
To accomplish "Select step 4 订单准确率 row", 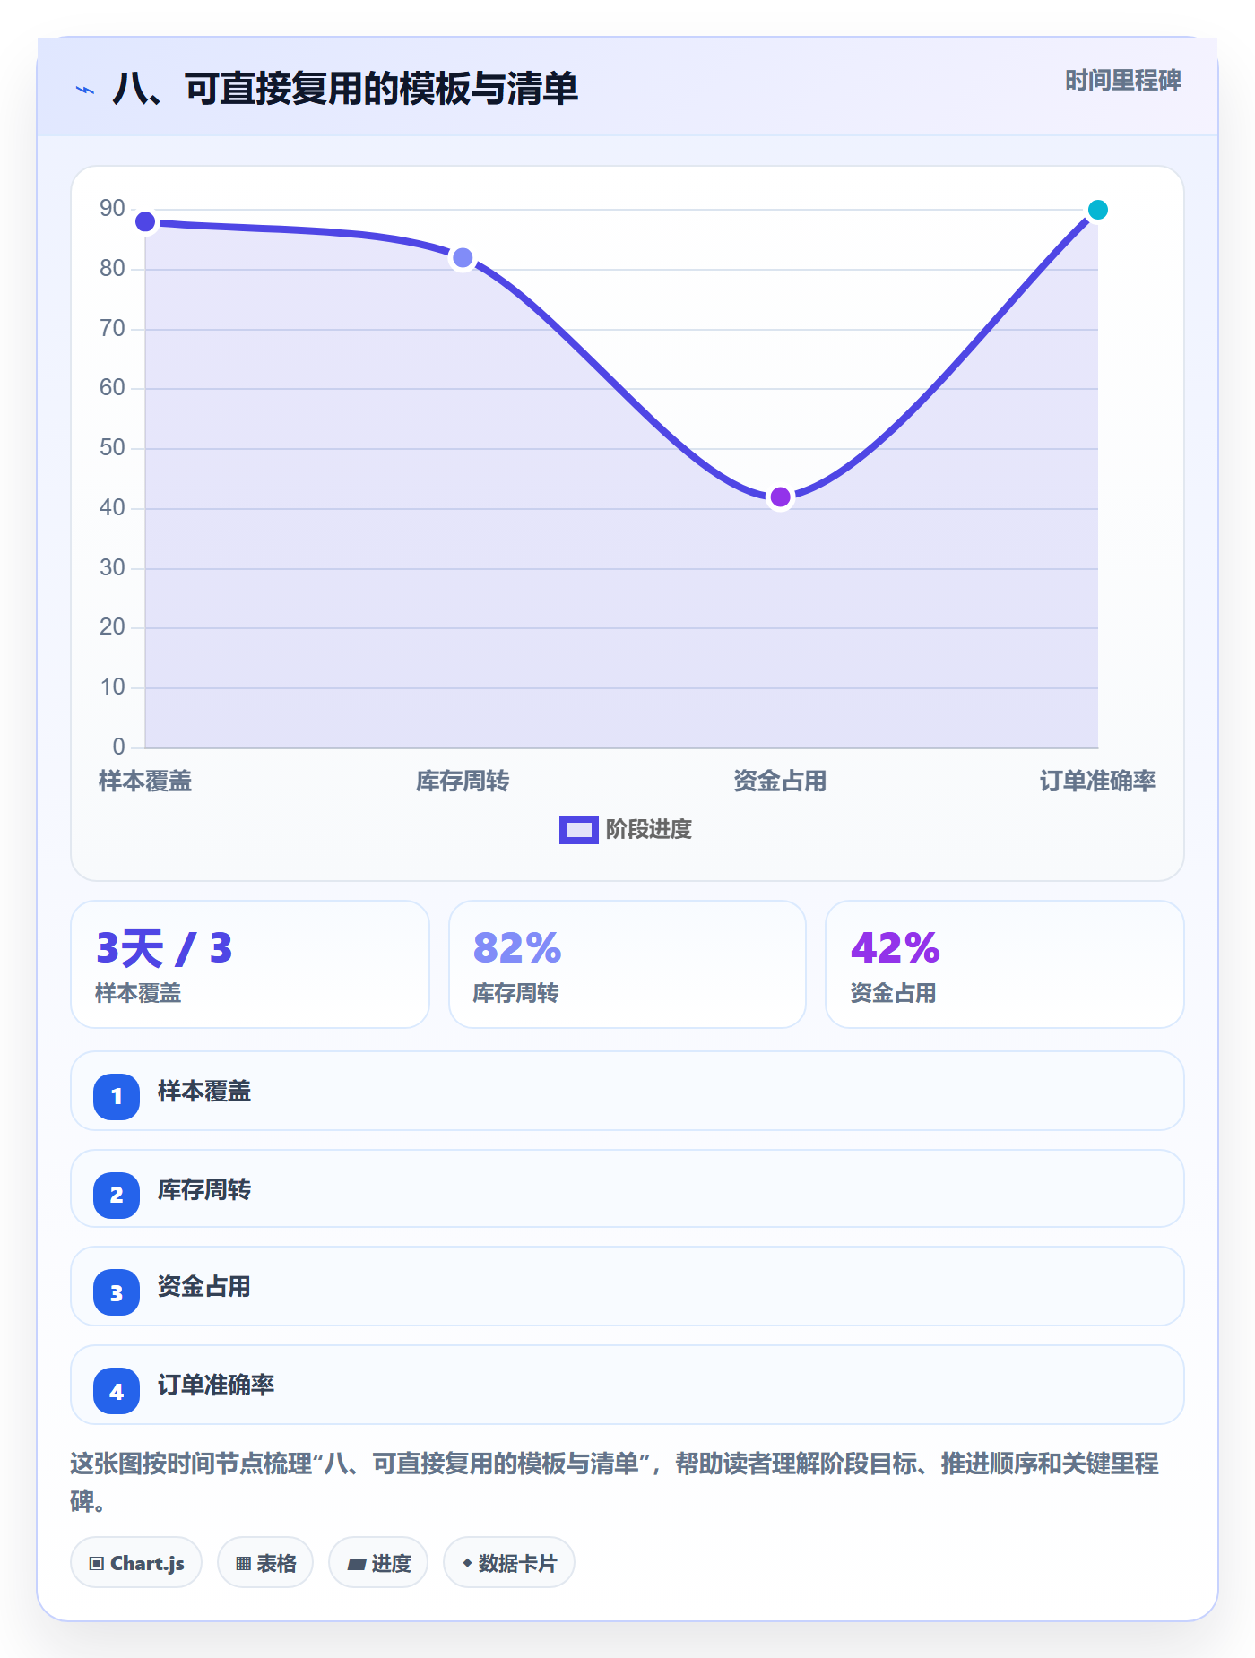I will click(627, 1385).
